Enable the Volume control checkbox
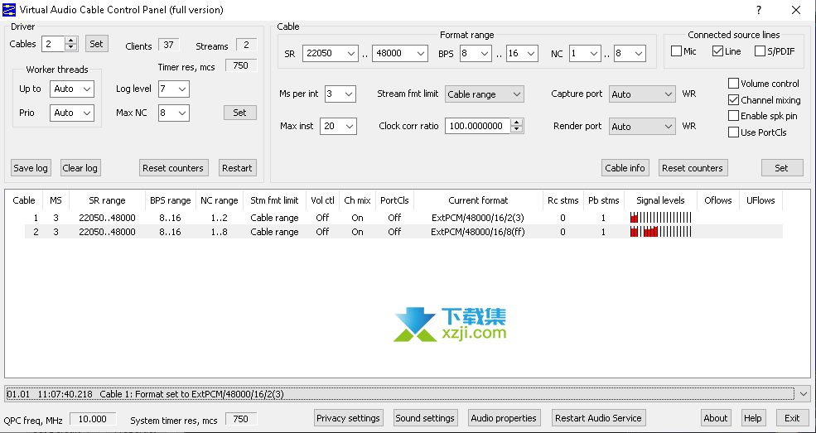 733,83
